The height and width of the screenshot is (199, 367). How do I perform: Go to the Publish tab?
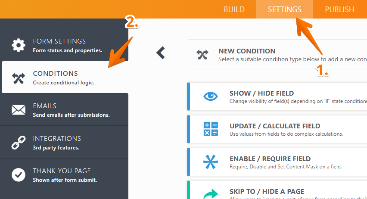click(x=339, y=9)
